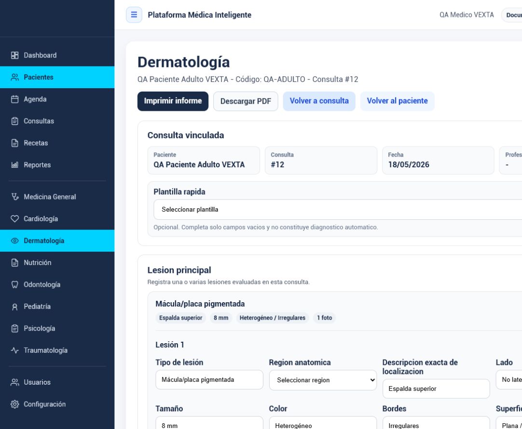
Task: Click Volver a consulta button
Action: click(x=319, y=101)
